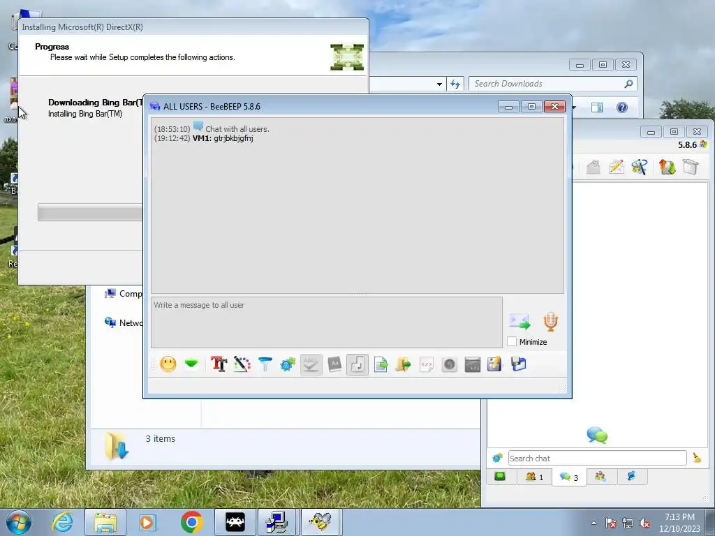
Task: Check the Minimize checkbox
Action: coord(512,341)
